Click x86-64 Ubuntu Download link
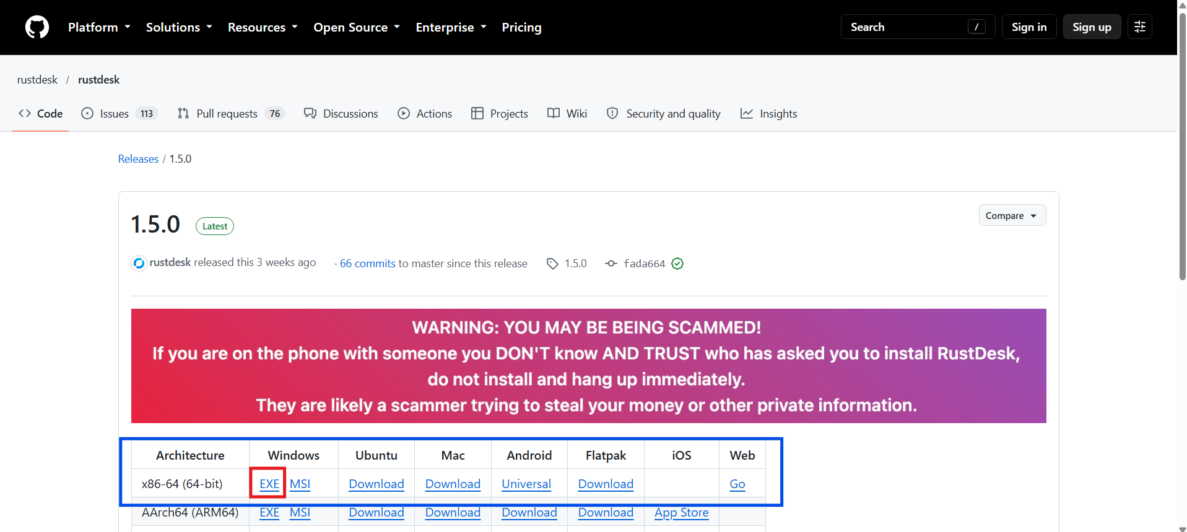This screenshot has height=532, width=1187. [x=376, y=484]
